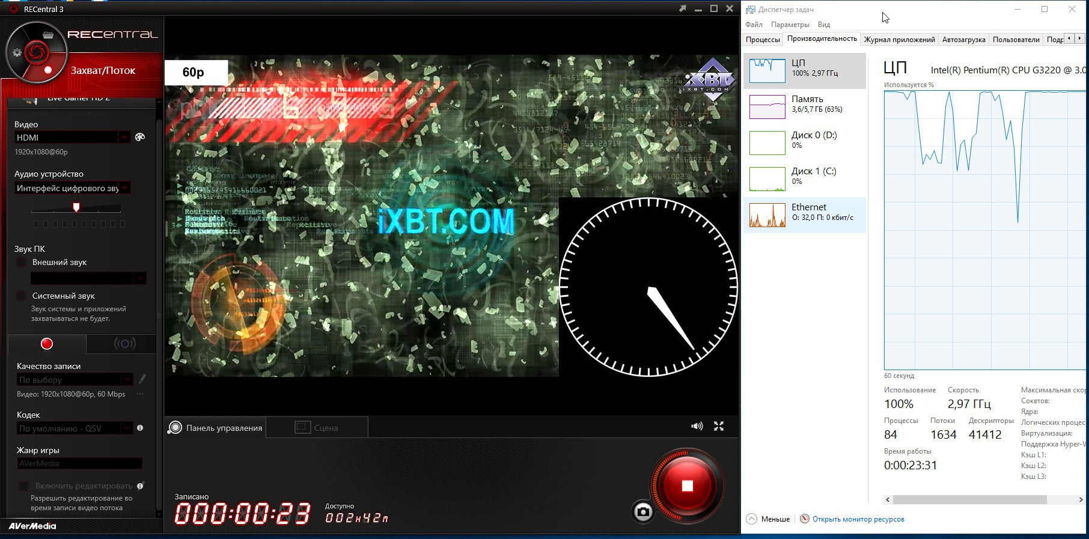
Task: Show codec info icon
Action: click(140, 428)
